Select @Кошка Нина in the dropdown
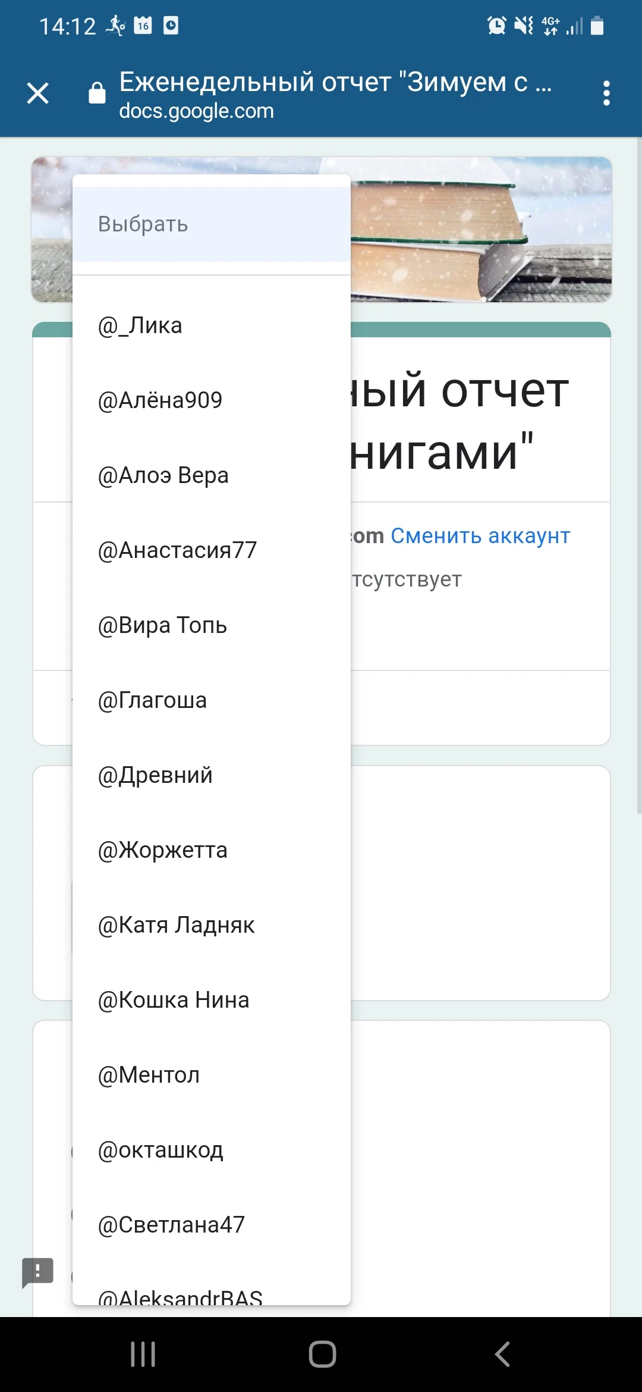642x1392 pixels. point(173,999)
